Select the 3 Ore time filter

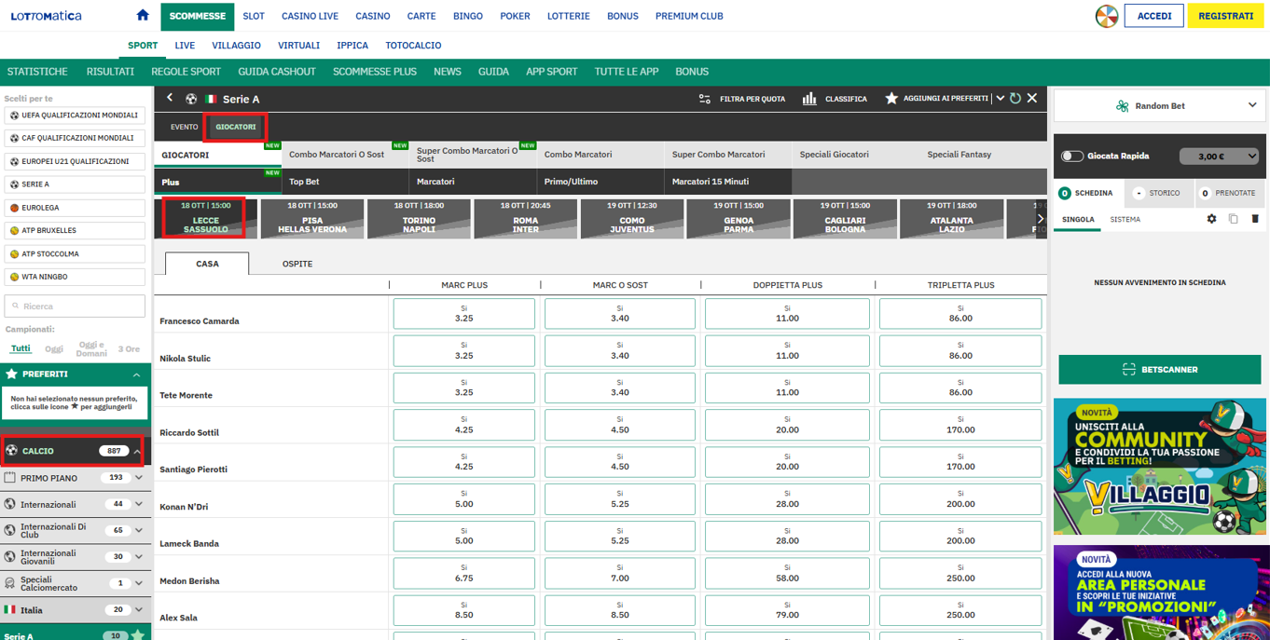click(129, 349)
